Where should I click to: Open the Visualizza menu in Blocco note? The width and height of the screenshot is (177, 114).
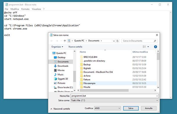(36, 9)
